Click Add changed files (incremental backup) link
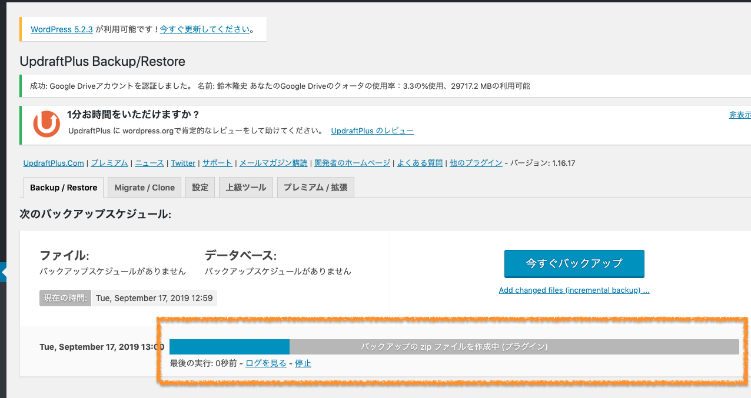 pos(574,290)
